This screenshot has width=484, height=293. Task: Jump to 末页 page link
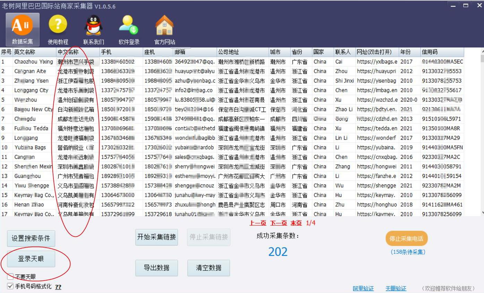[296, 223]
